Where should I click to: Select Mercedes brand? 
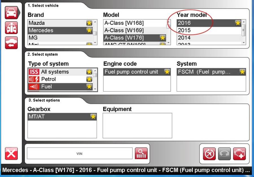coord(60,30)
